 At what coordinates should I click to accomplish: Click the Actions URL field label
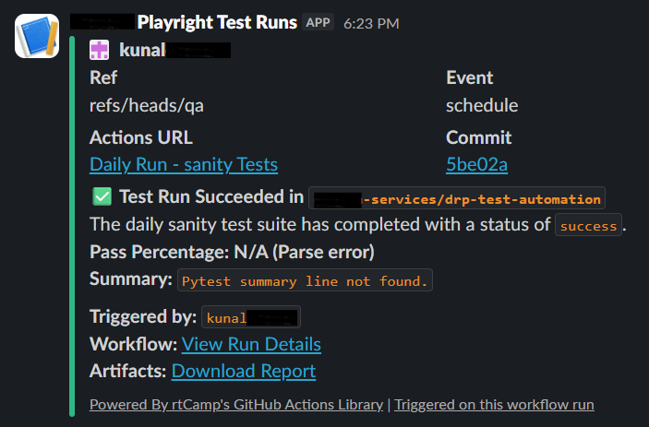coord(141,137)
